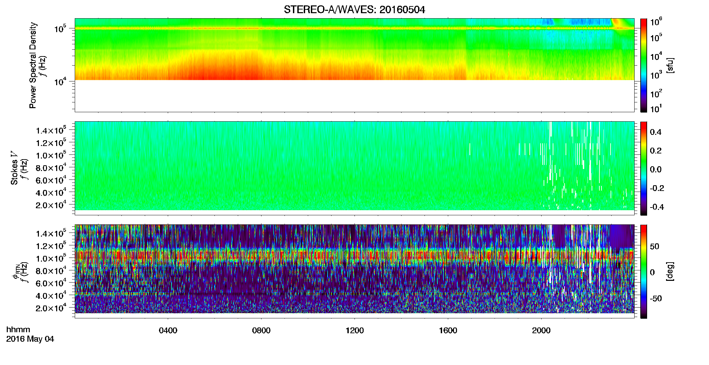Image resolution: width=709 pixels, height=365 pixels.
Task: Click the 10^6 label on sfu color bar
Action: [656, 22]
